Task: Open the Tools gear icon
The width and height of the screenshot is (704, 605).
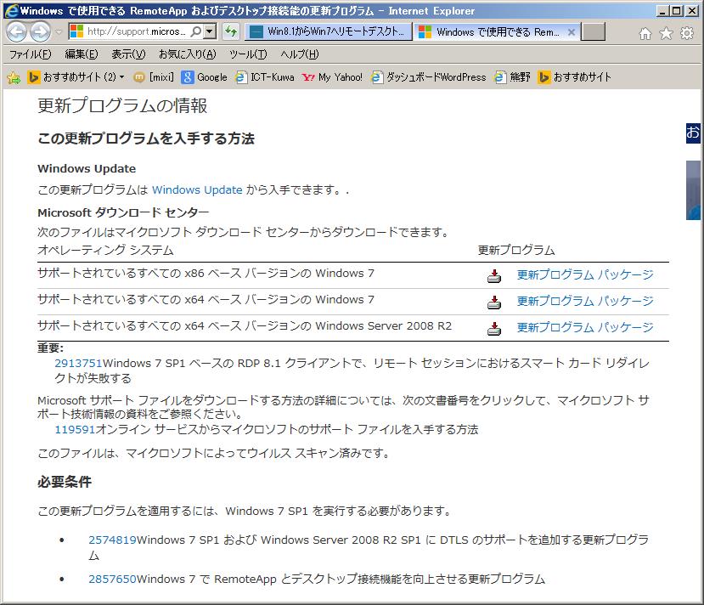Action: click(x=687, y=33)
